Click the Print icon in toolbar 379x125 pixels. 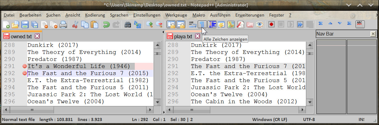coord(63,25)
